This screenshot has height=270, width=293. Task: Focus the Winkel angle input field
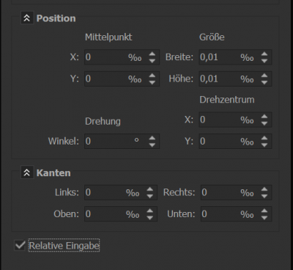click(122, 142)
